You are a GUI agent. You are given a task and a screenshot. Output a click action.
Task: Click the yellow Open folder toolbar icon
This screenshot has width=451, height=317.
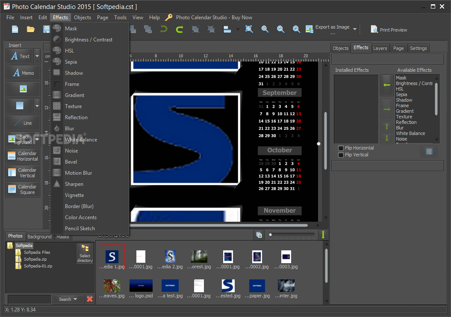coord(31,29)
